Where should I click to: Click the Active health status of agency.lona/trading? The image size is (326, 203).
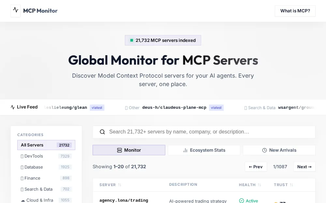coord(249,200)
